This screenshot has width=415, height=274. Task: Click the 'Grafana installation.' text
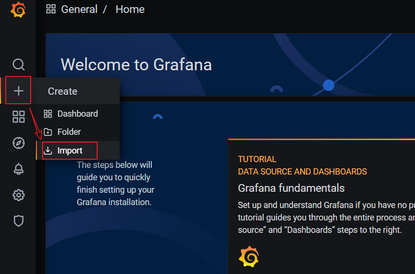point(114,202)
